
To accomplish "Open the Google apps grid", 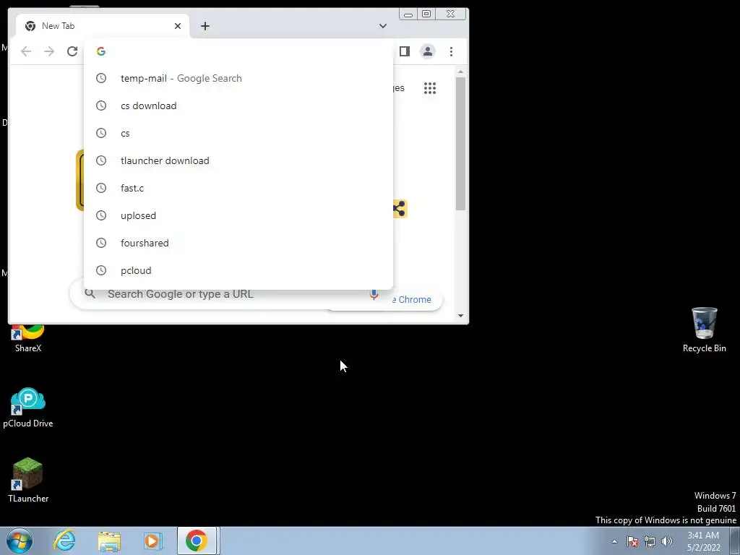I will [x=429, y=88].
